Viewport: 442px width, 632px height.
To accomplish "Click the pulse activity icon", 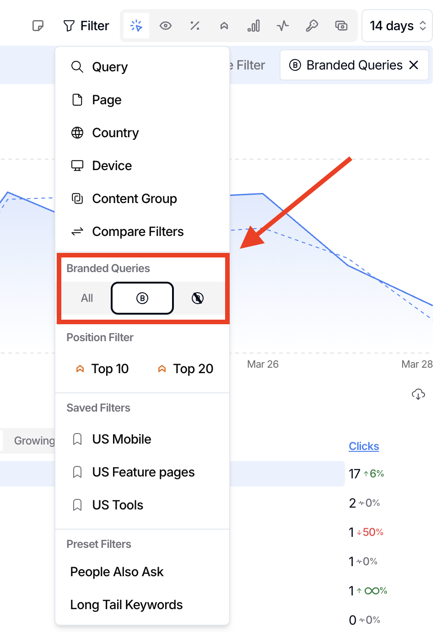I will click(x=283, y=26).
